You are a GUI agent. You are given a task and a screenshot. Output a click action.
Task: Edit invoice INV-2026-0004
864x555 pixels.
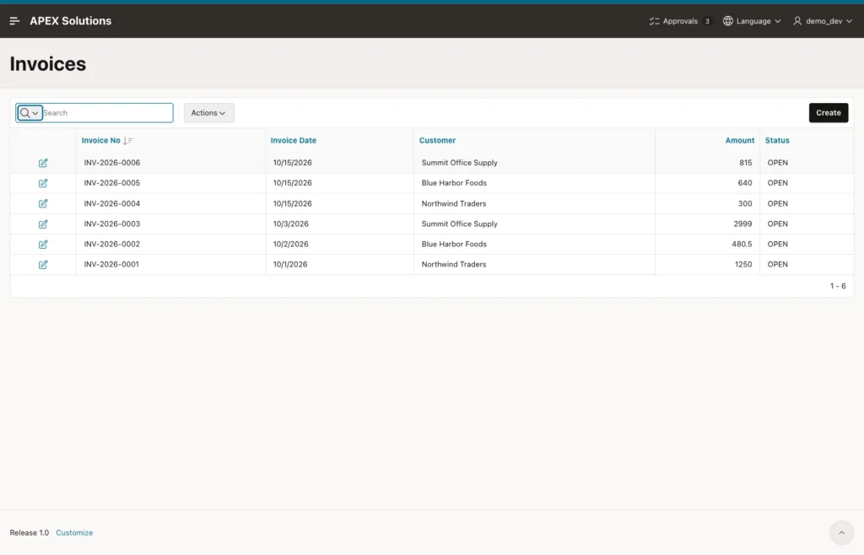point(43,204)
